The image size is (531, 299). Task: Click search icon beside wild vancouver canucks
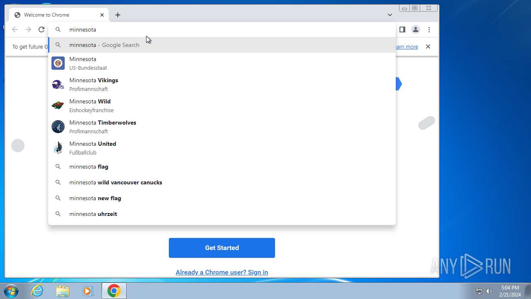58,182
